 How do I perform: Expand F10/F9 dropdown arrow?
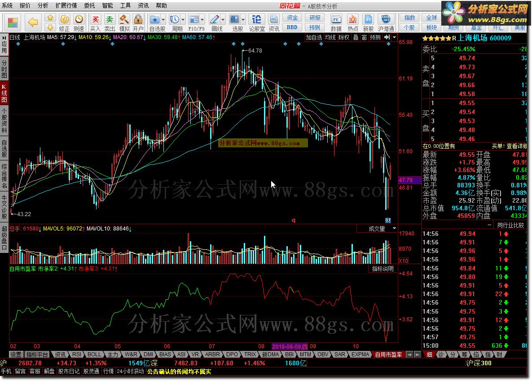(202, 20)
